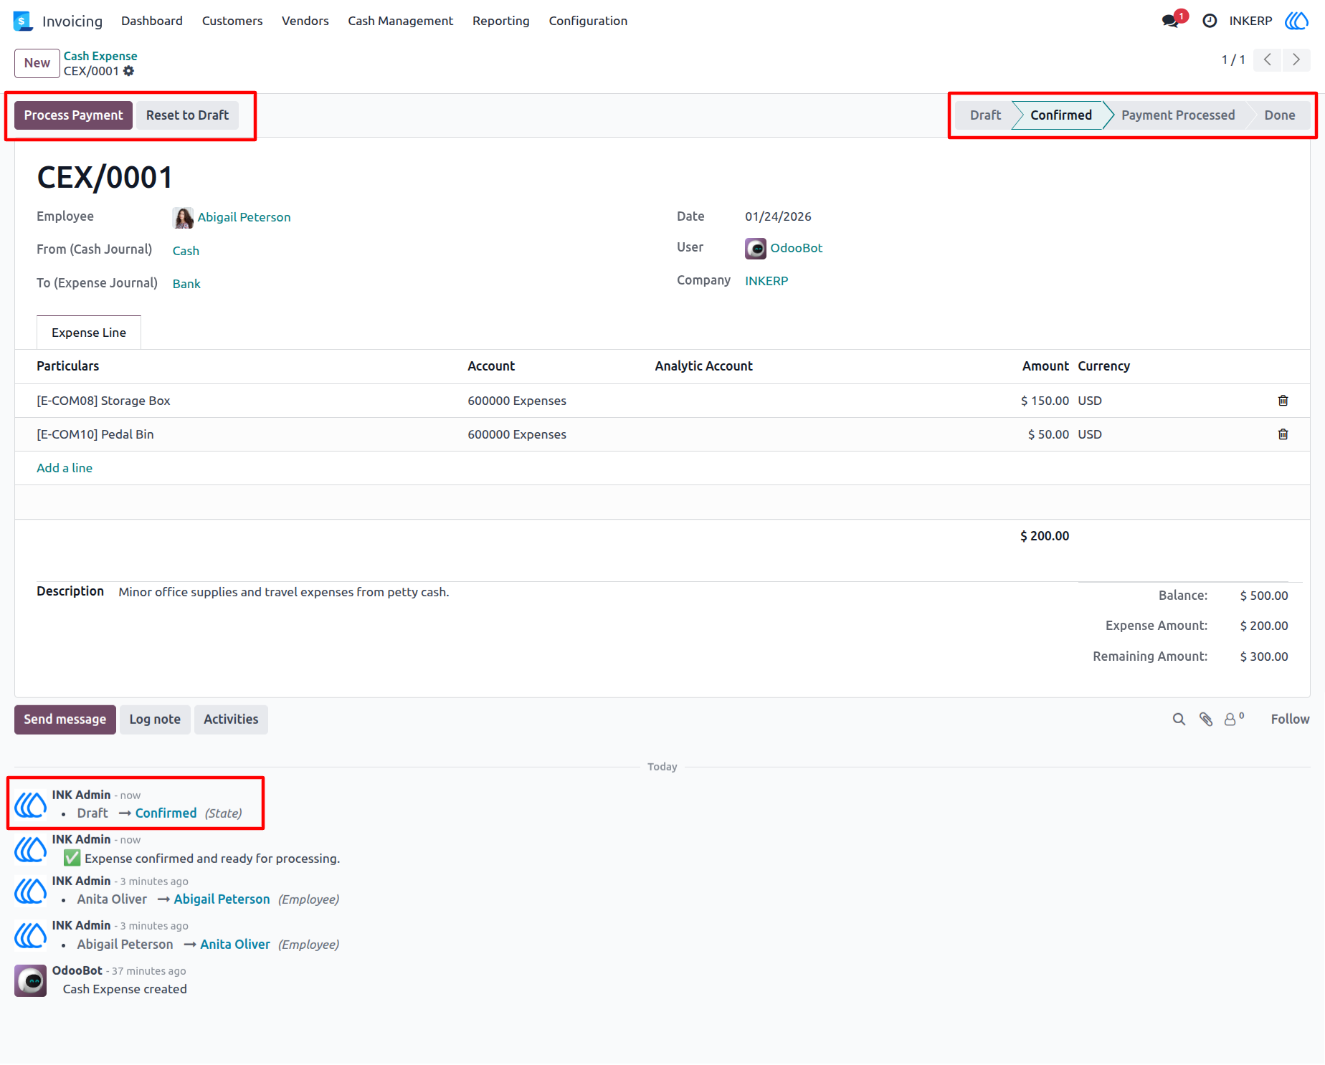Image resolution: width=1325 pixels, height=1065 pixels.
Task: Select the Draft status stage
Action: pyautogui.click(x=985, y=115)
